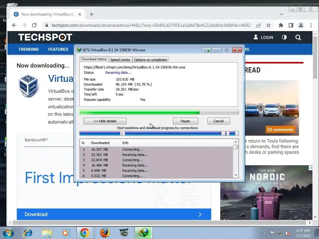Image resolution: width=319 pixels, height=239 pixels.
Task: Select connection row 4 with 16.468 MB
Action: [x=156, y=165]
